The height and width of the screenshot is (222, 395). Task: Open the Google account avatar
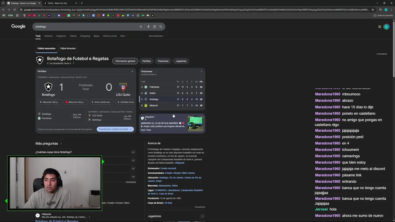click(386, 27)
